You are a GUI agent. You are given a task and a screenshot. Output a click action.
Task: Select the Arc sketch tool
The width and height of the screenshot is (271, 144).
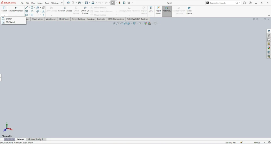coord(32,11)
